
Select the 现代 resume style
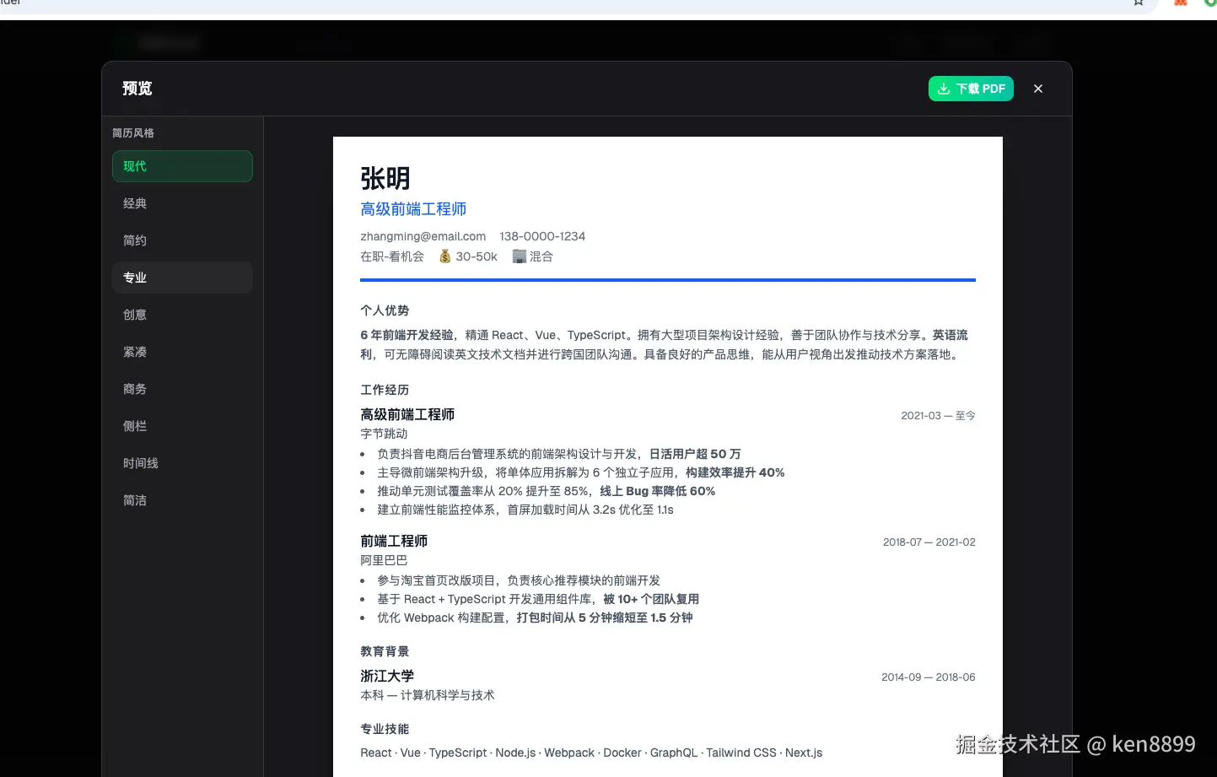(x=182, y=166)
